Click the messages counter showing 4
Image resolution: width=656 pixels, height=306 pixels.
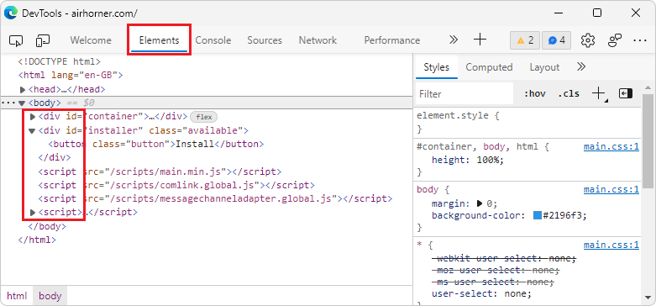556,40
